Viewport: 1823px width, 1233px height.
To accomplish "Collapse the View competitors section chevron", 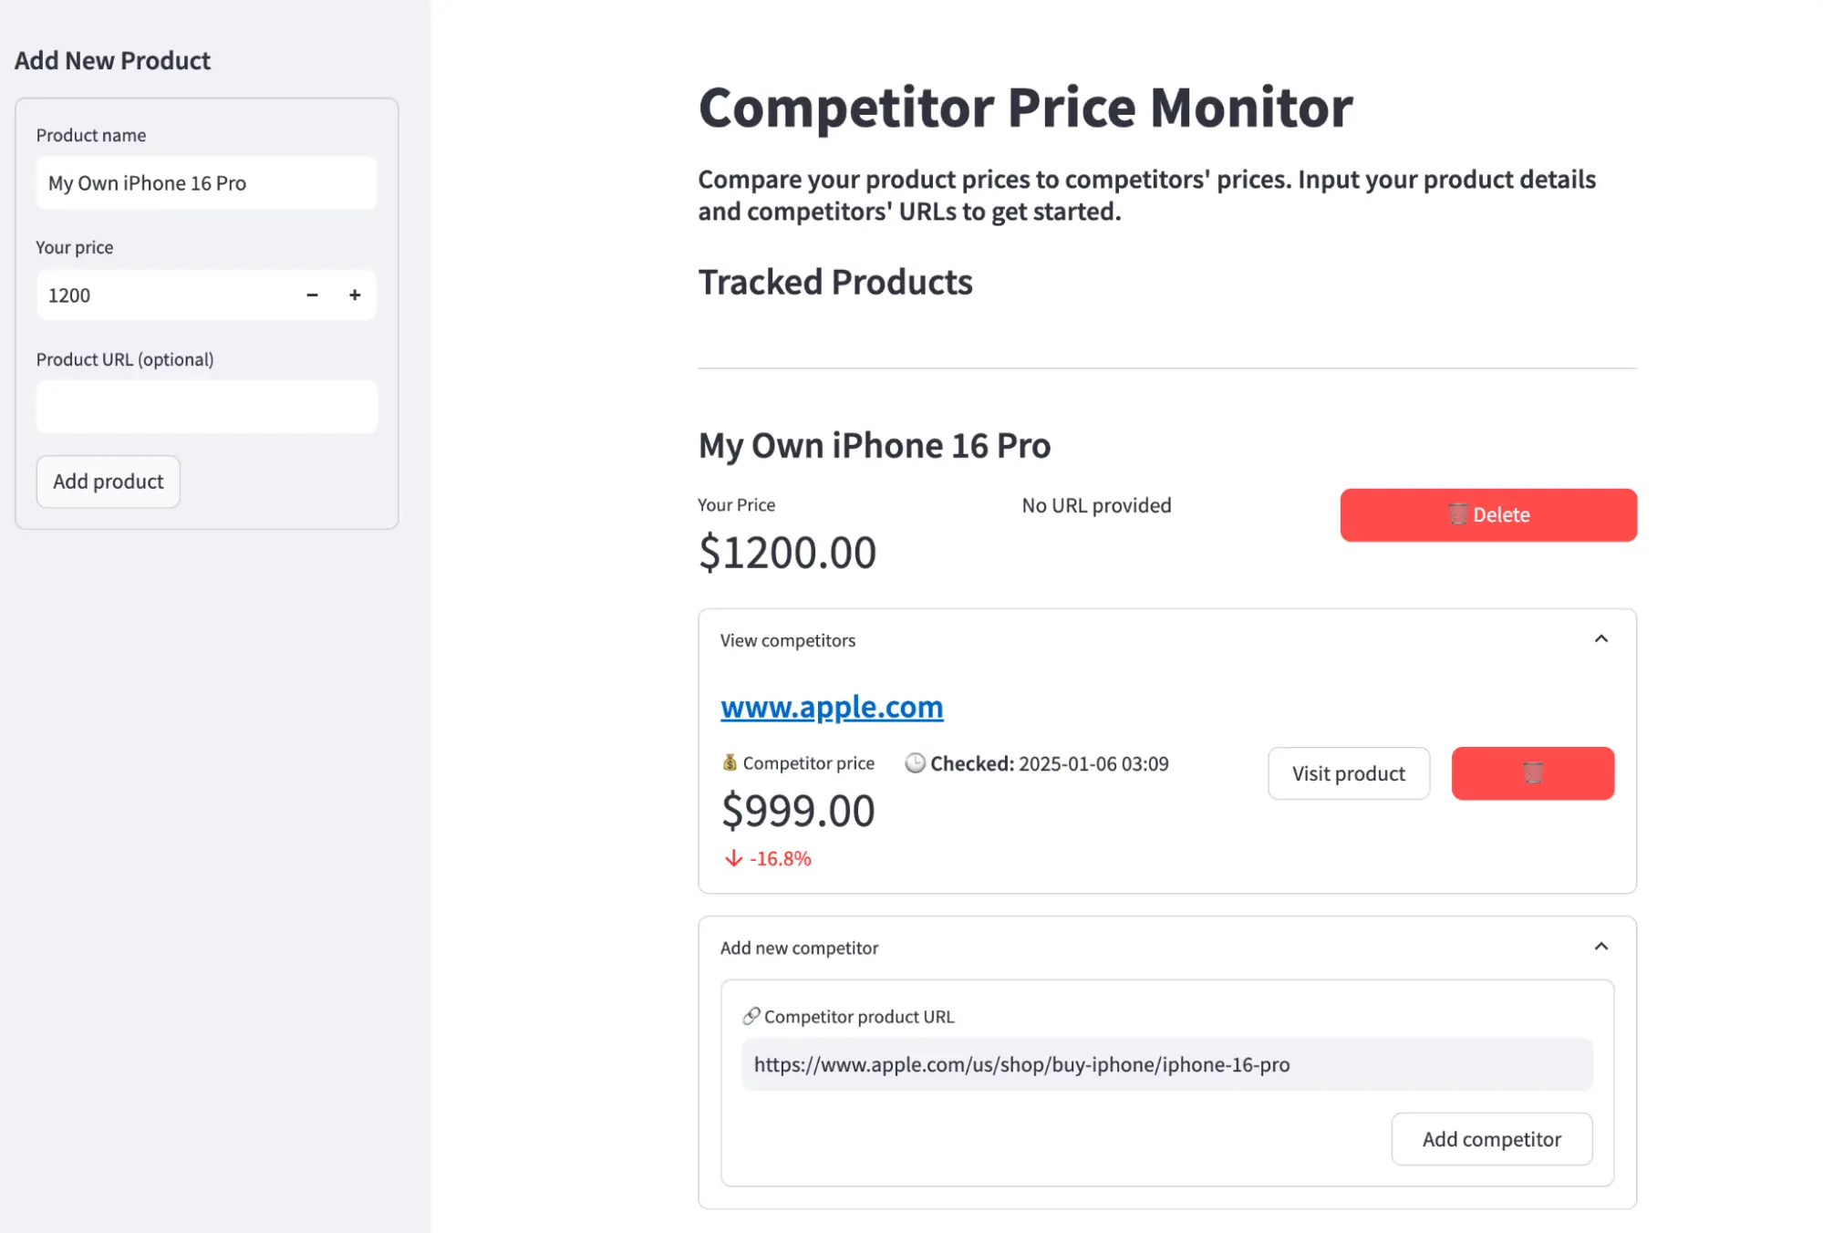I will pyautogui.click(x=1601, y=639).
